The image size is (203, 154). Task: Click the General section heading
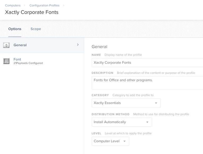click(99, 47)
